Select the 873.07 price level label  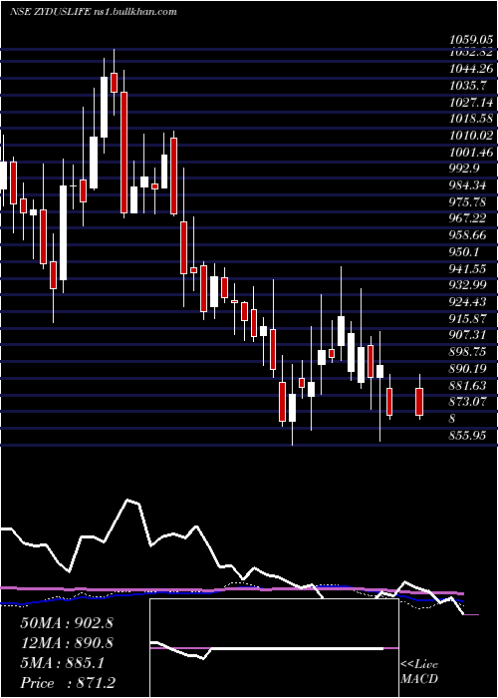click(x=468, y=402)
